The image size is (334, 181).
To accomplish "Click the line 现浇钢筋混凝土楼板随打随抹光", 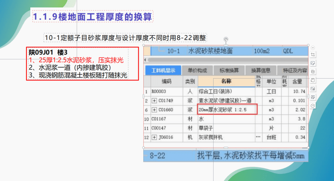I will click(78, 75).
